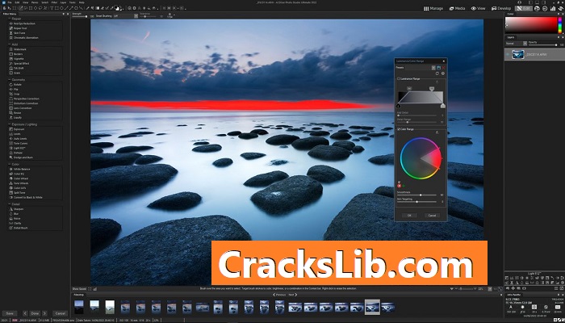Screen dimensions: 565x323
Task: Enable the Luminance Range checkbox
Action: [399, 78]
